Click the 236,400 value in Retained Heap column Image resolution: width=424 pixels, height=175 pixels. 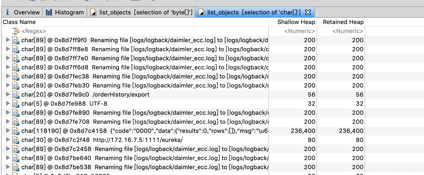[351, 131]
